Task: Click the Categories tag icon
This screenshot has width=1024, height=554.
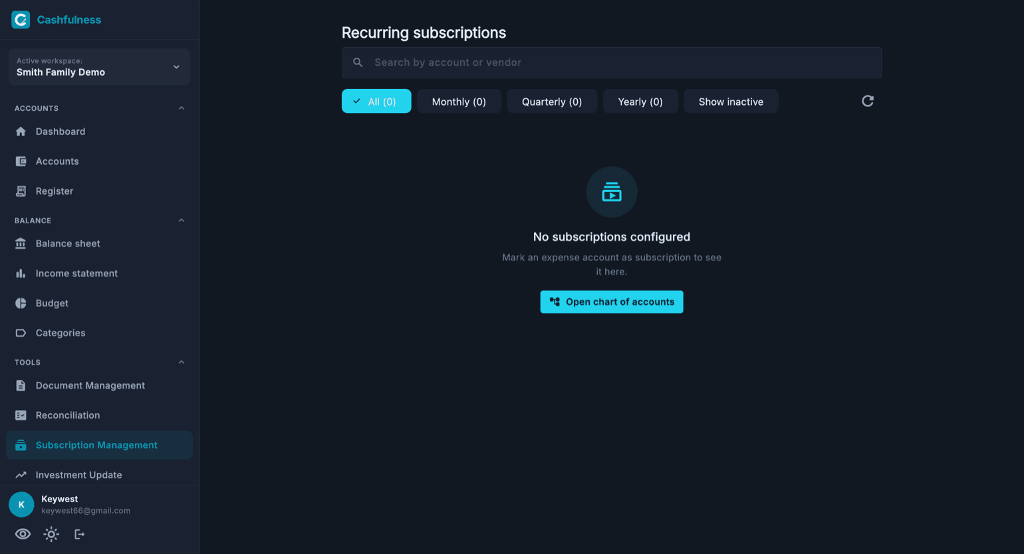Action: tap(21, 333)
